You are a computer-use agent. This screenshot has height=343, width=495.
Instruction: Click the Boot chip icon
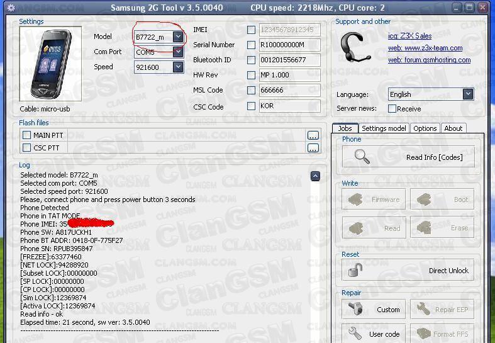tap(424, 200)
